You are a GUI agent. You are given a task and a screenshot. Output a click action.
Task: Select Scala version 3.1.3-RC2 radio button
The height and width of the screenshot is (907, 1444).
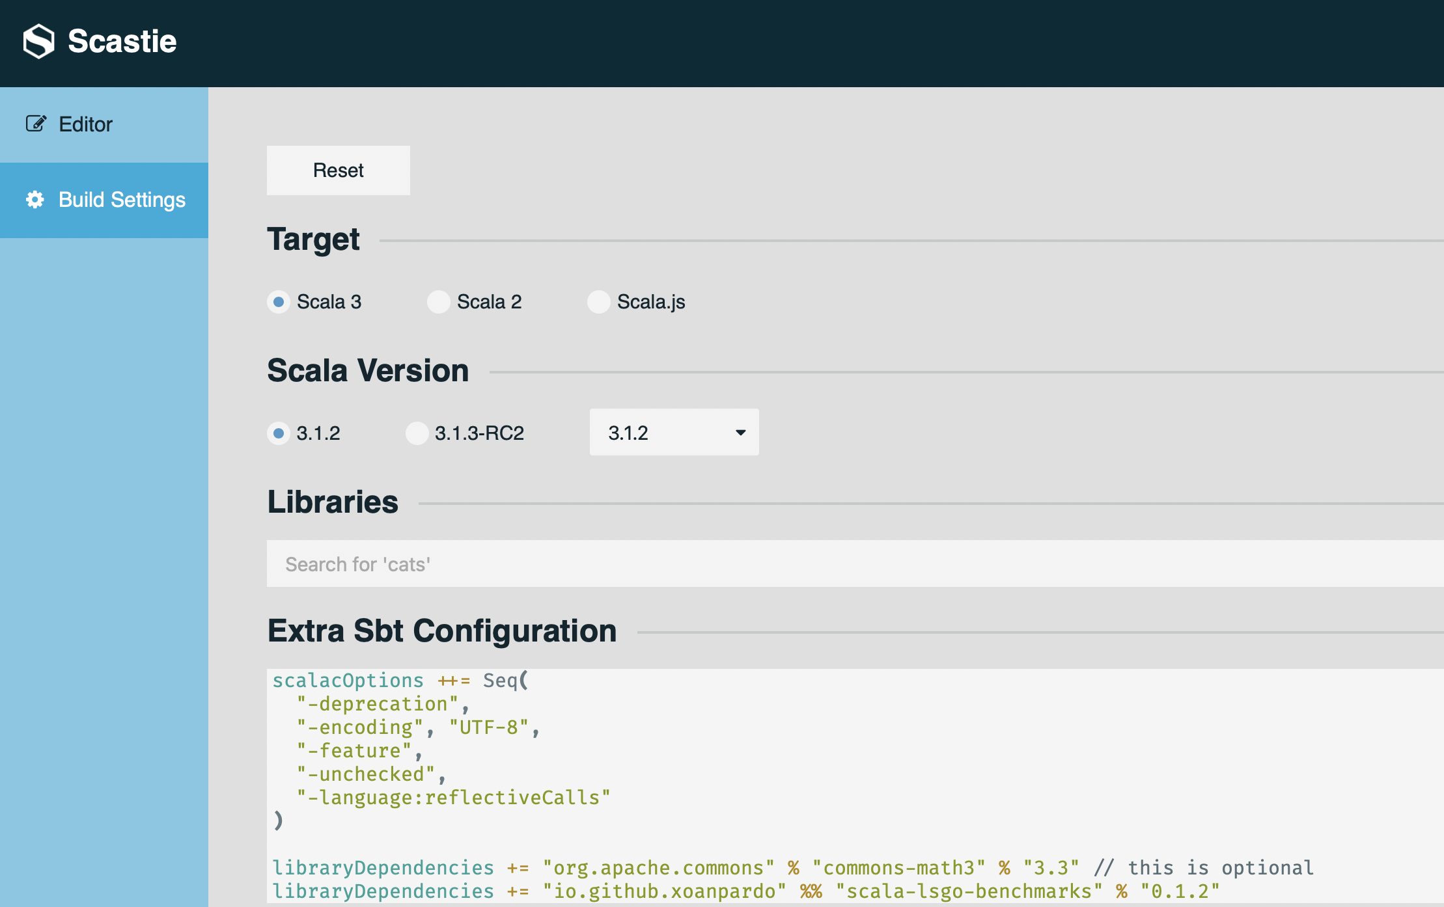coord(417,433)
